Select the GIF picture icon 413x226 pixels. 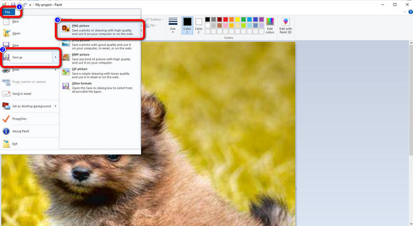pyautogui.click(x=66, y=71)
